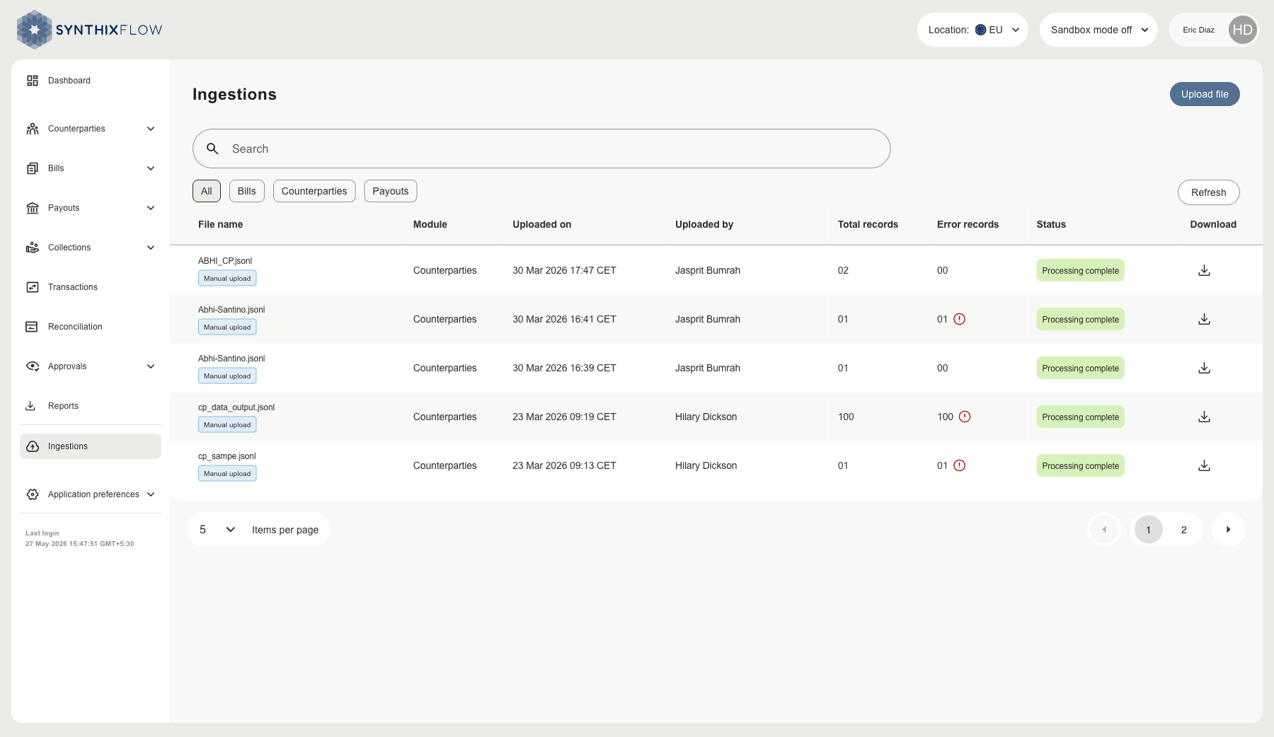Go to next page arrow

tap(1229, 530)
